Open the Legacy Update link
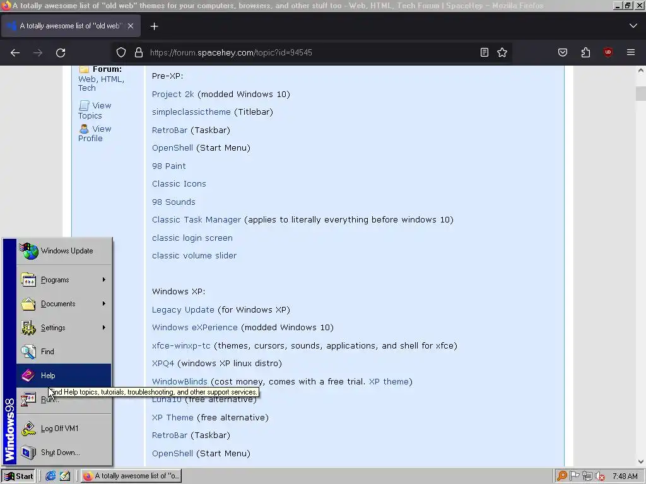646x484 pixels. tap(183, 310)
